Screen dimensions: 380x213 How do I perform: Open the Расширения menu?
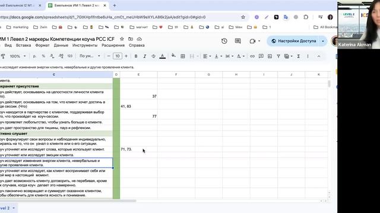click(x=113, y=45)
